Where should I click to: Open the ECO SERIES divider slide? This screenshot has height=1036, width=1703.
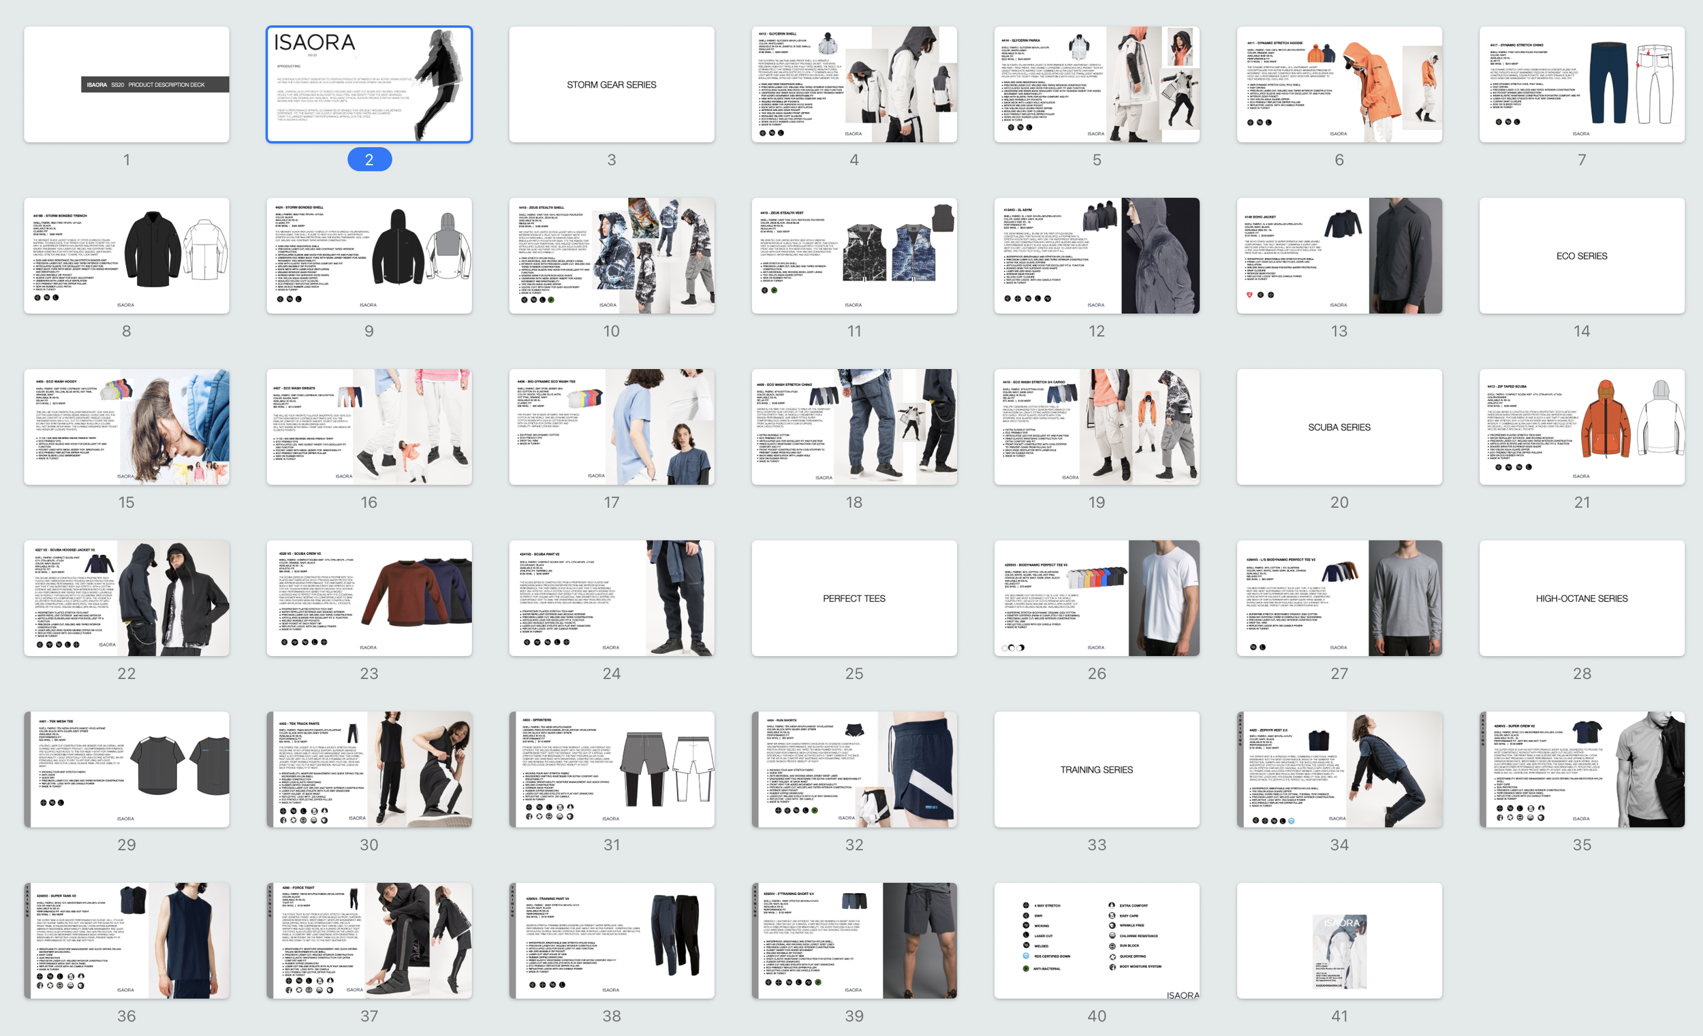coord(1581,255)
